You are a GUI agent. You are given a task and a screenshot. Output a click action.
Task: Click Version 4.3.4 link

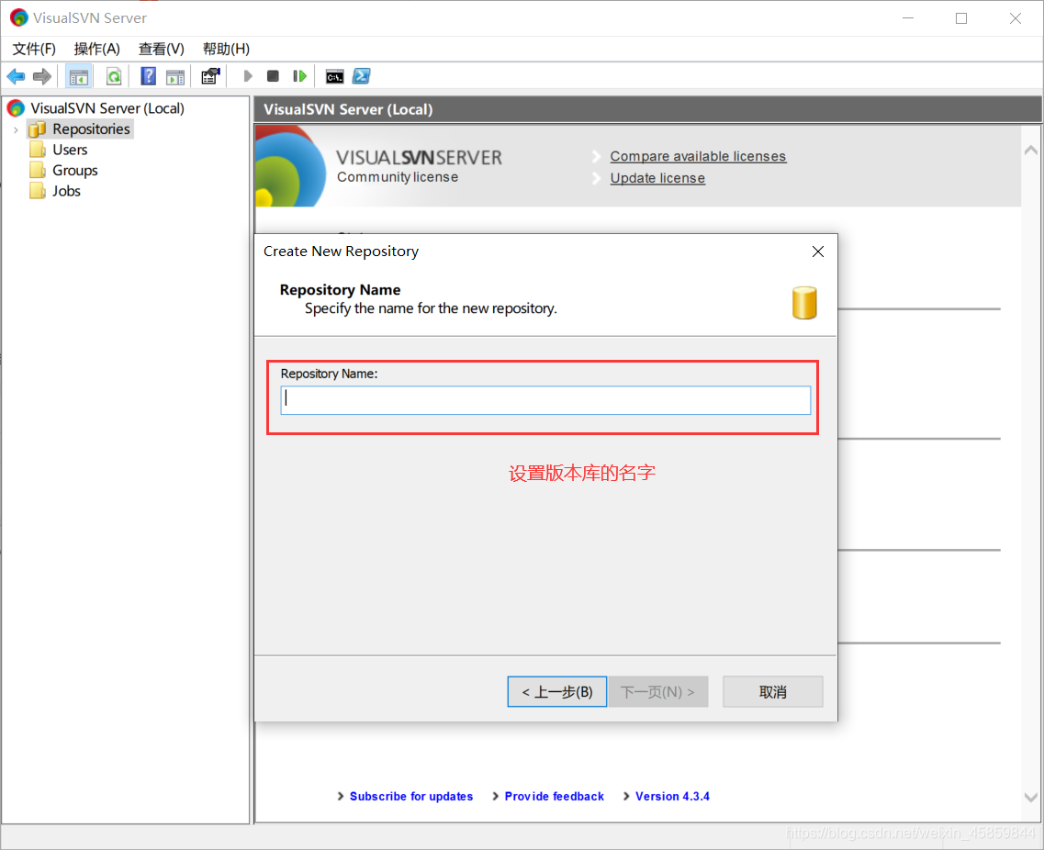click(672, 796)
